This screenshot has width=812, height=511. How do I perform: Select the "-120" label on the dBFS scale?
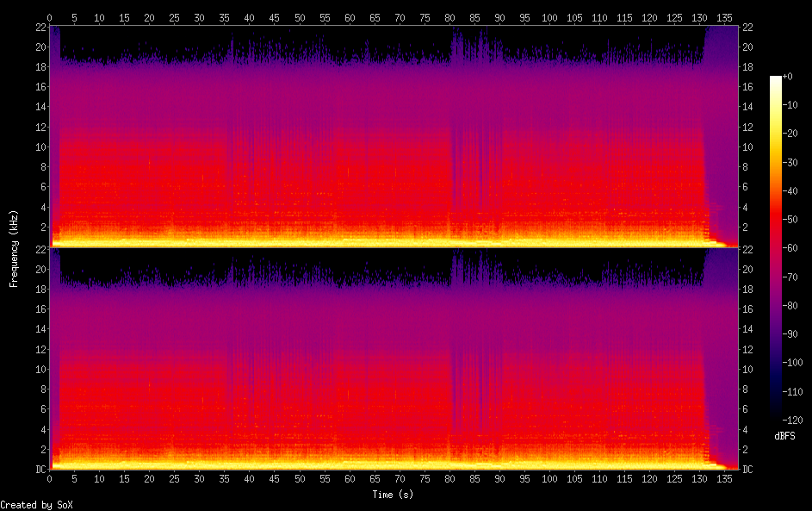[792, 420]
